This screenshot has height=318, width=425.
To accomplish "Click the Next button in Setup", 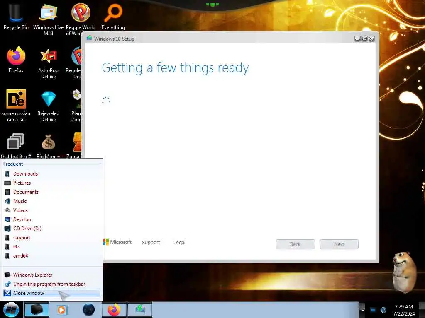I will [x=339, y=244].
